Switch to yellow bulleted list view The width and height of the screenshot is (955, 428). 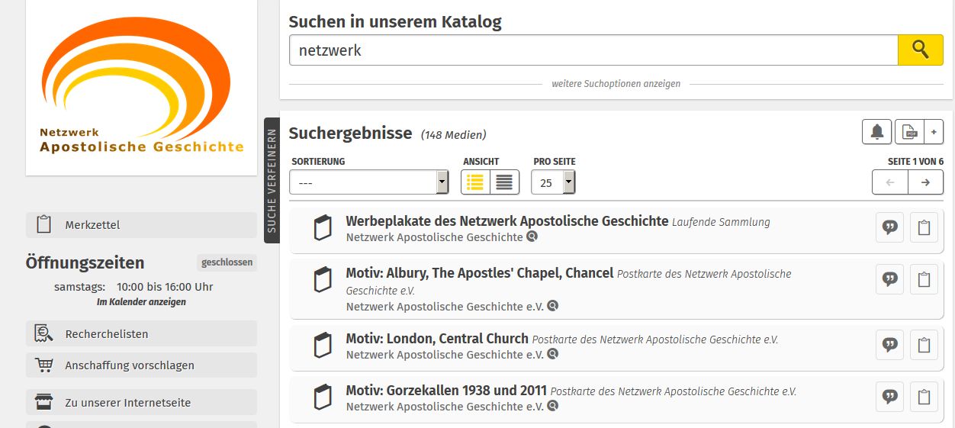point(475,182)
